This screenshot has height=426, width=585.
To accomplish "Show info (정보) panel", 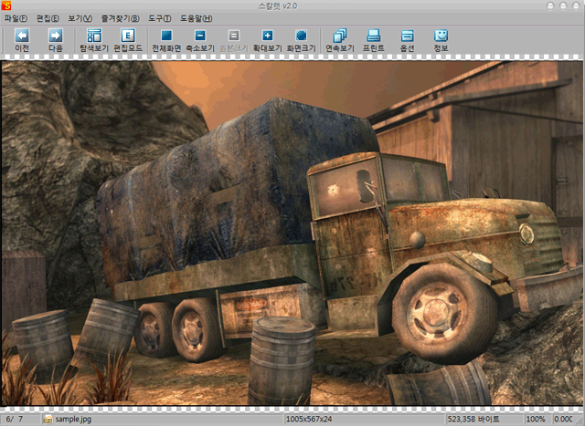I will click(x=441, y=40).
